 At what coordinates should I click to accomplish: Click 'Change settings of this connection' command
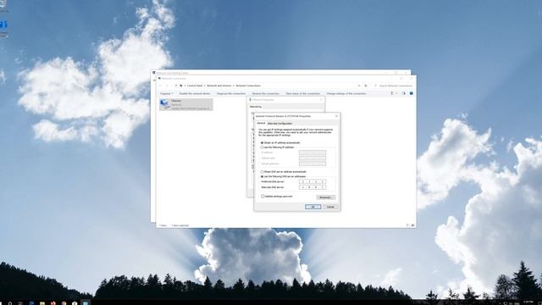click(346, 94)
